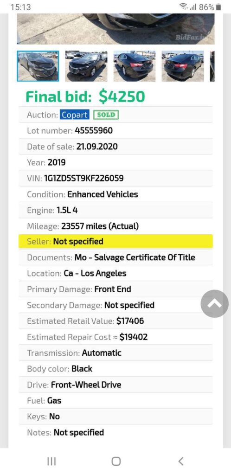The height and width of the screenshot is (475, 231).
Task: Select fourth thumbnail showing rear right view
Action: tap(183, 66)
